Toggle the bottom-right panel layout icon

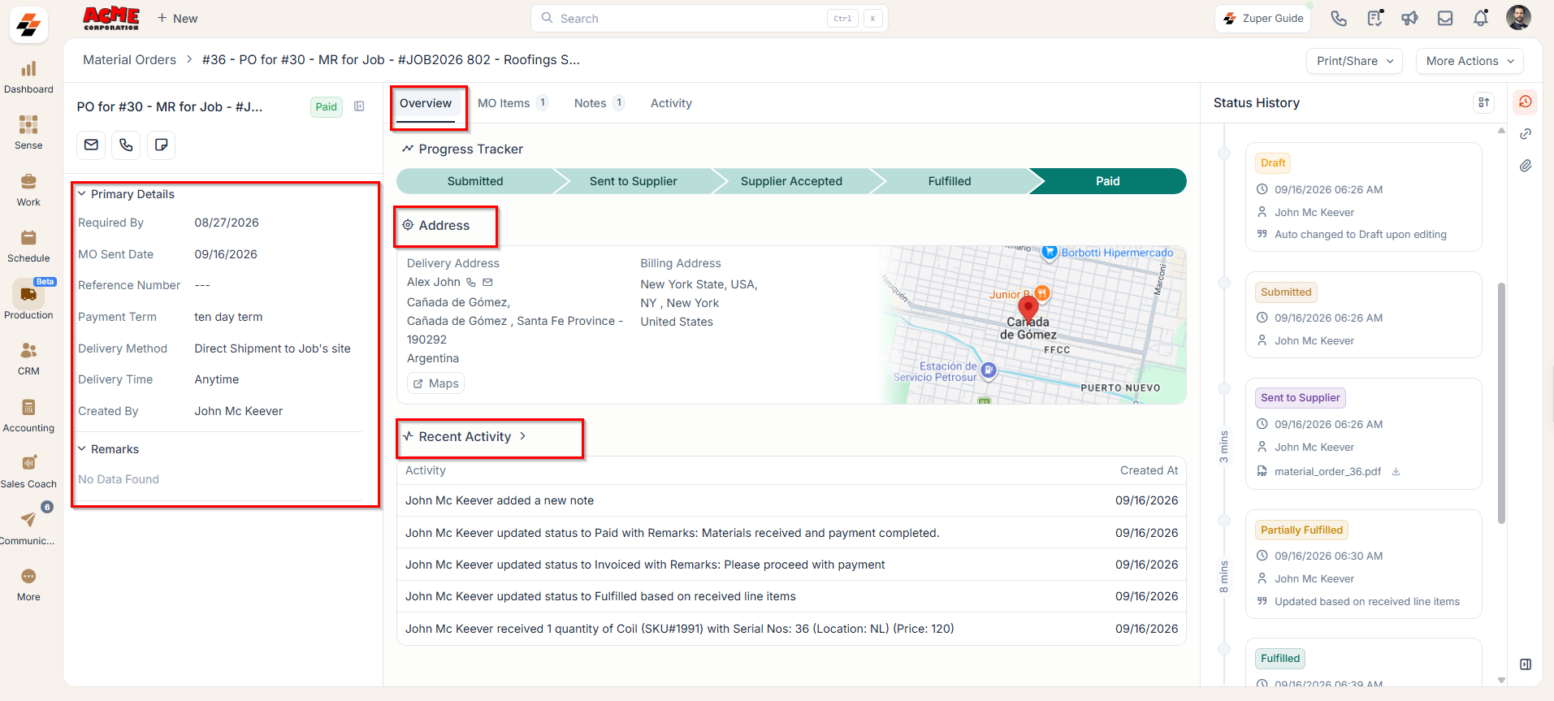point(1526,664)
